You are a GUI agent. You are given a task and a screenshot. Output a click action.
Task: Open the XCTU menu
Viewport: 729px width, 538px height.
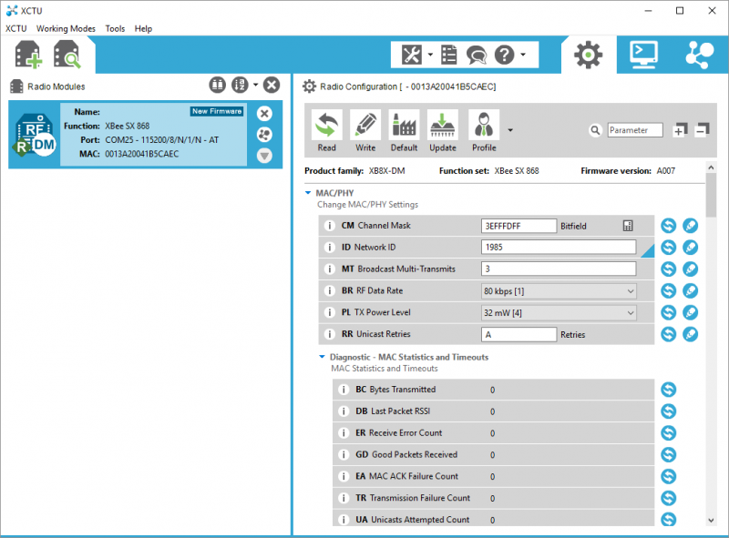(x=16, y=28)
